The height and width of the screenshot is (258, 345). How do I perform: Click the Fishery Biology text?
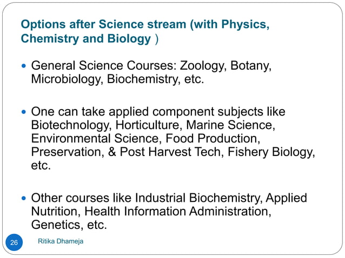tap(271, 152)
